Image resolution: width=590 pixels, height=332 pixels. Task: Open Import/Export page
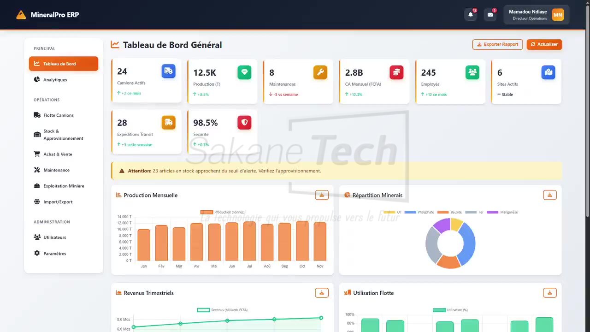coord(64,202)
